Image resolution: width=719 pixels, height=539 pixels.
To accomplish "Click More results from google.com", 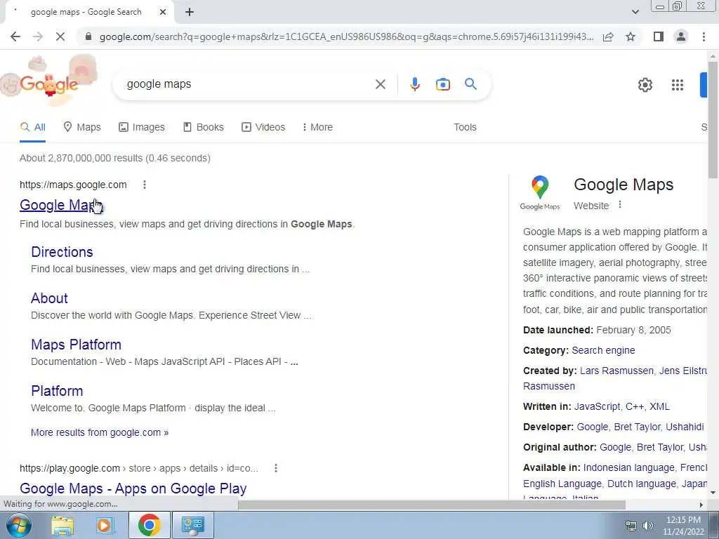I will coord(100,432).
